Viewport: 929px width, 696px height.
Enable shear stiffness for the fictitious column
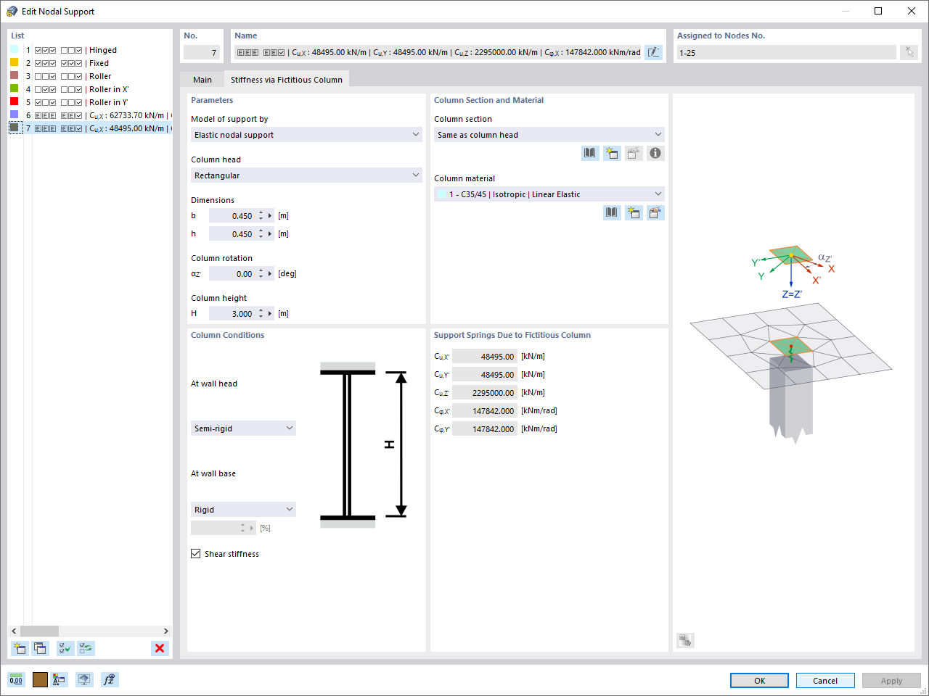pos(195,553)
